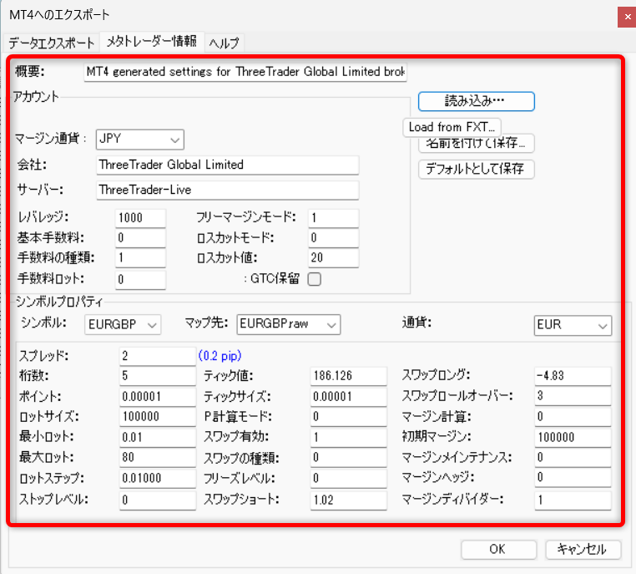Screen dimensions: 636x574
Task: Click the blue (0.2 pip) text
Action: click(x=220, y=356)
